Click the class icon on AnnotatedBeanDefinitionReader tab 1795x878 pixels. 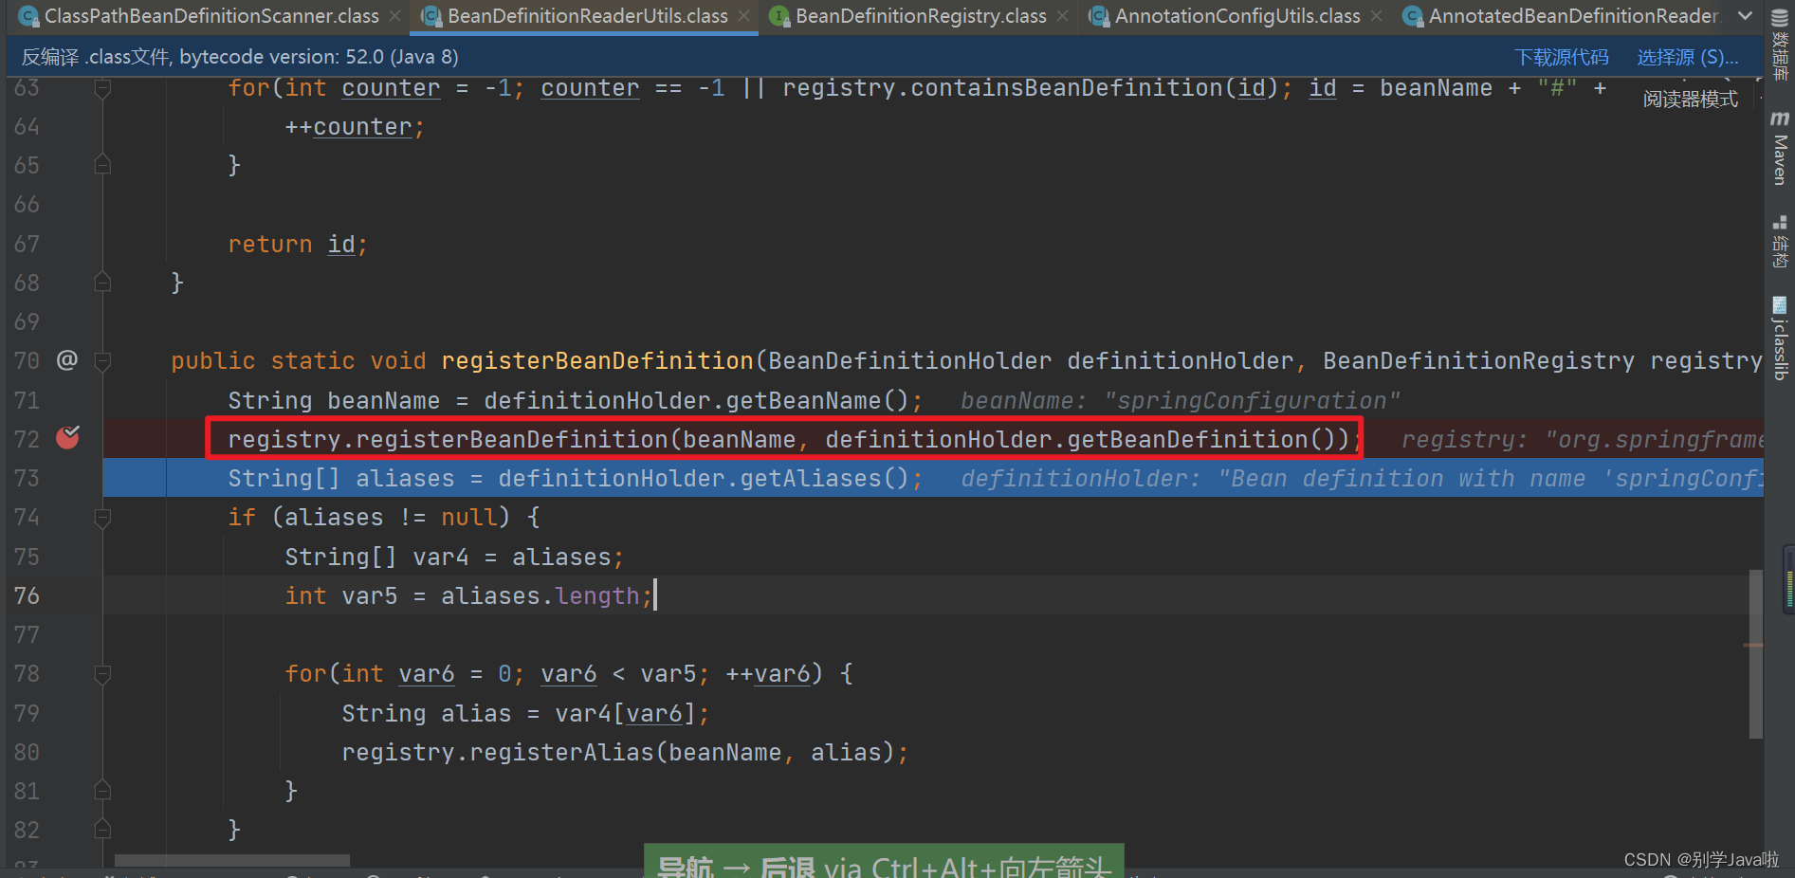(x=1413, y=16)
